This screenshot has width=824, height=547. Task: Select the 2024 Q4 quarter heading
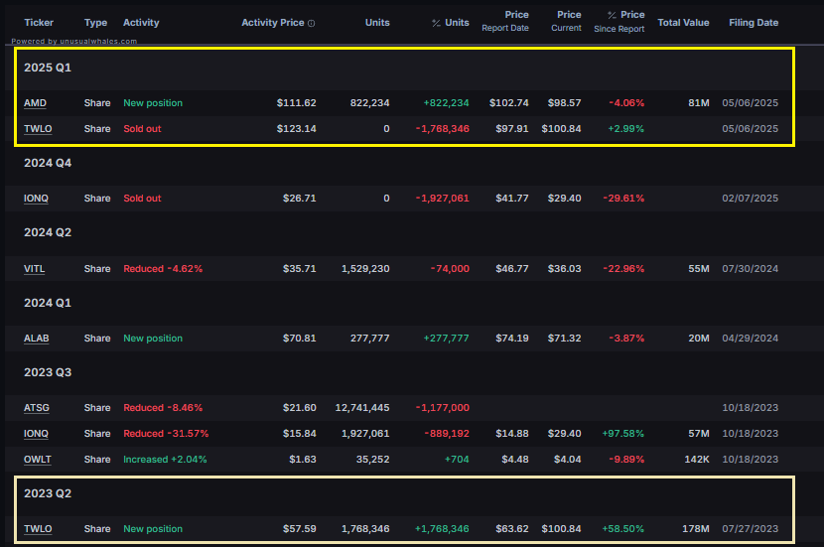(48, 163)
